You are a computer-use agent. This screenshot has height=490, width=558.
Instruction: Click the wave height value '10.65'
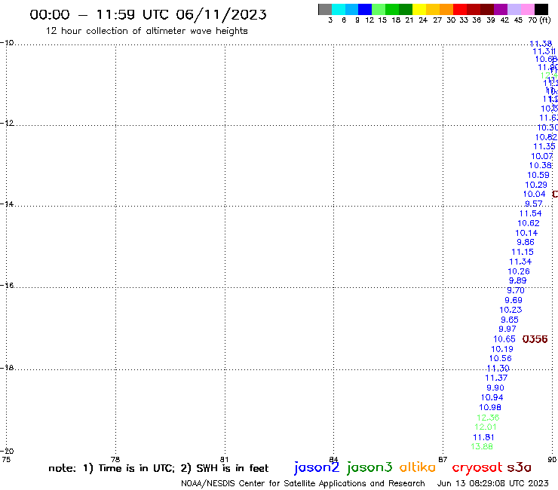coord(504,339)
